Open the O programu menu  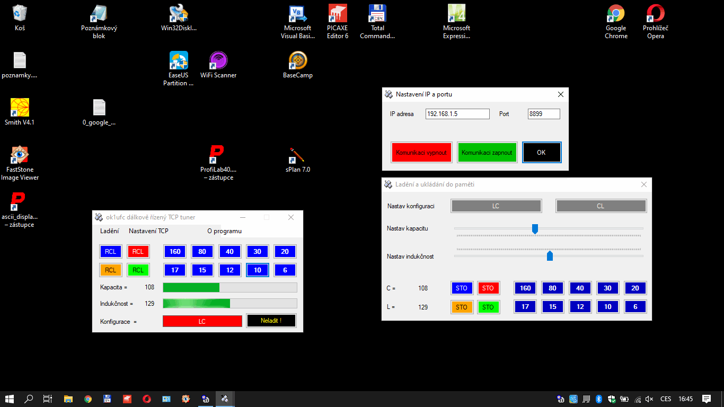[224, 231]
